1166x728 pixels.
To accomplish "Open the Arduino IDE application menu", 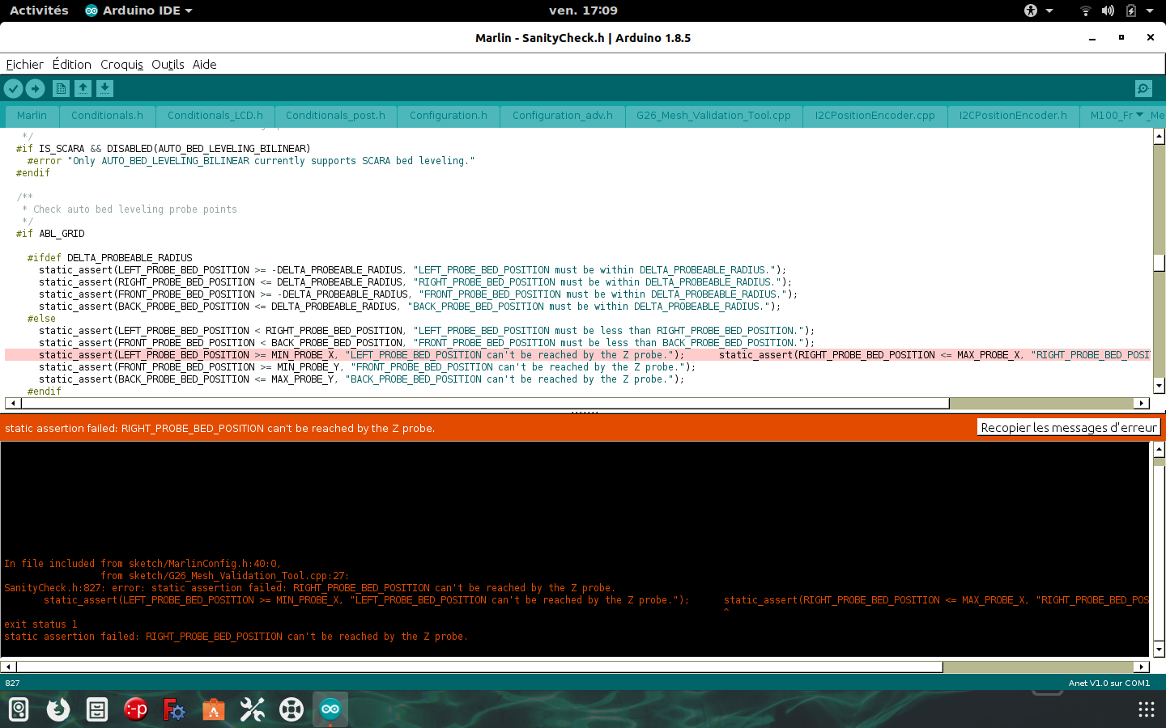I will 138,11.
